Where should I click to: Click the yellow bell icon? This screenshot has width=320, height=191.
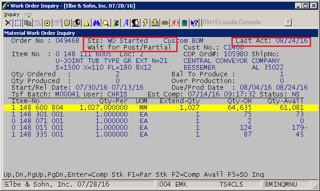pyautogui.click(x=86, y=23)
